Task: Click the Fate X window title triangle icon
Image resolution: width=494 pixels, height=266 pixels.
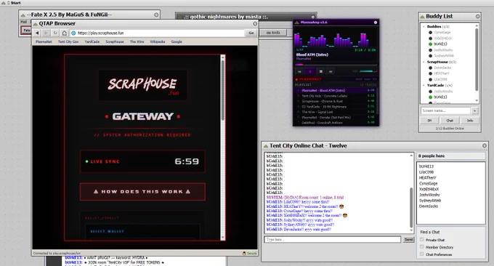Action: (x=23, y=15)
